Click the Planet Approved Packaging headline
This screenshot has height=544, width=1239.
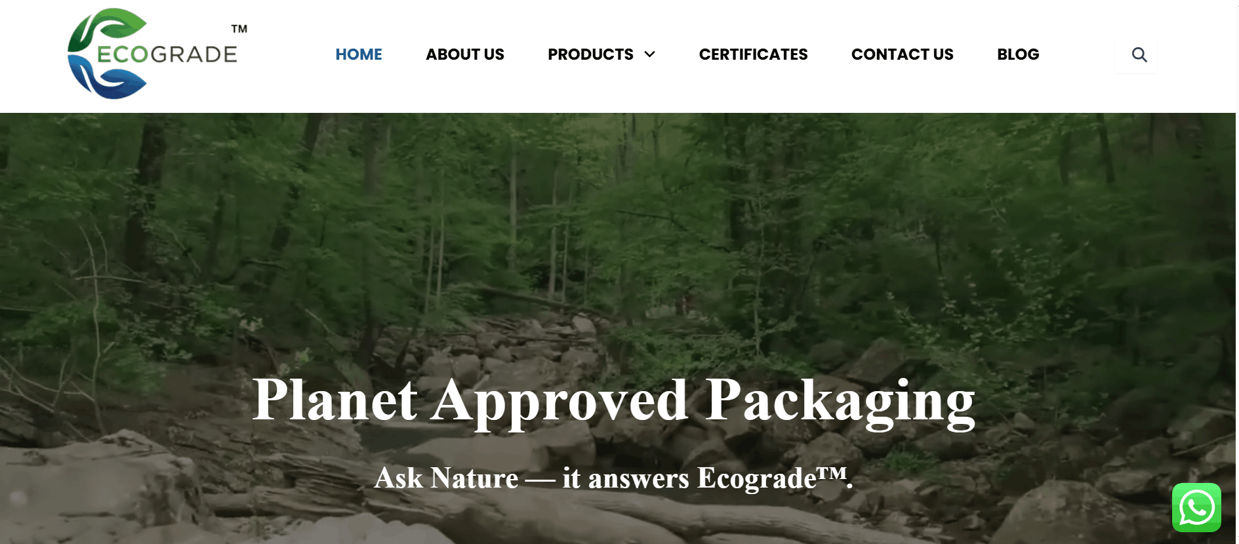click(614, 402)
